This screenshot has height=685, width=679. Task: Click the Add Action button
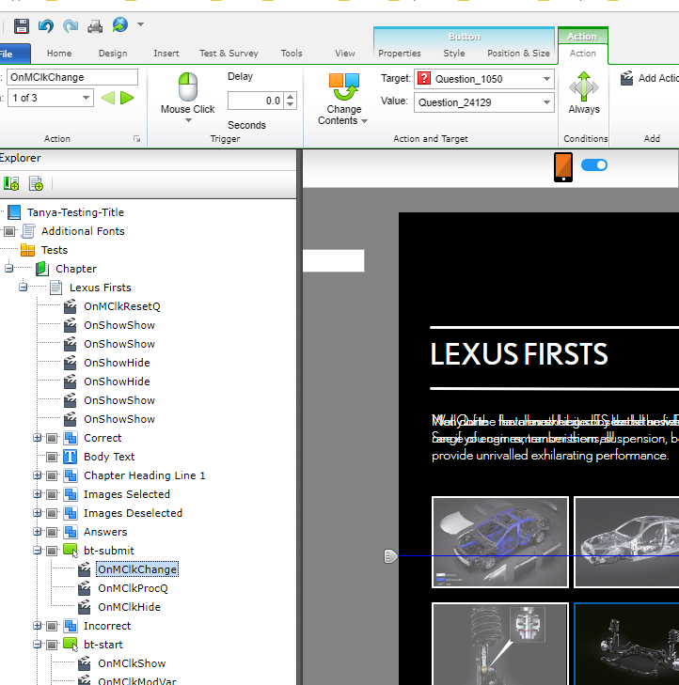click(x=649, y=78)
